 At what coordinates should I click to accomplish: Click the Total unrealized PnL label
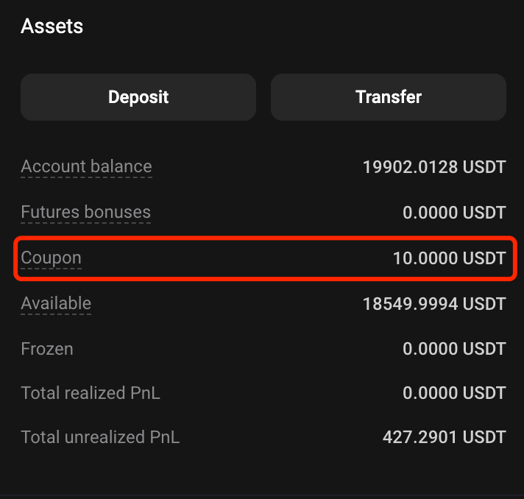100,437
